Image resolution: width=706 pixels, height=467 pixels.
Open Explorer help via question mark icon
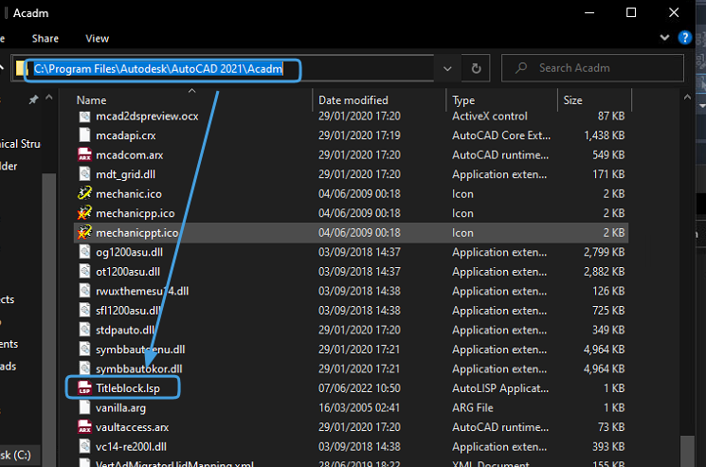point(685,38)
